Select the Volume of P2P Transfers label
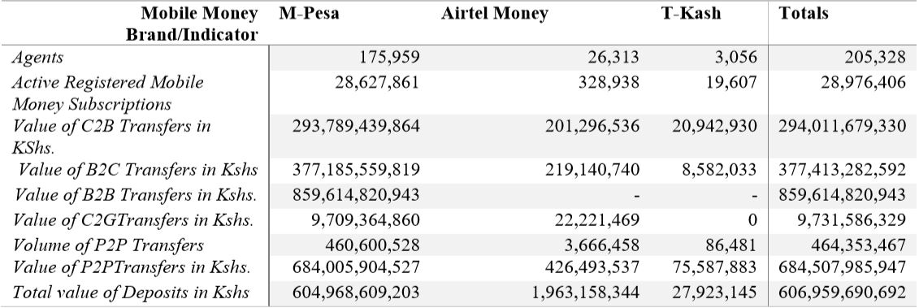The width and height of the screenshot is (919, 308). 108,245
